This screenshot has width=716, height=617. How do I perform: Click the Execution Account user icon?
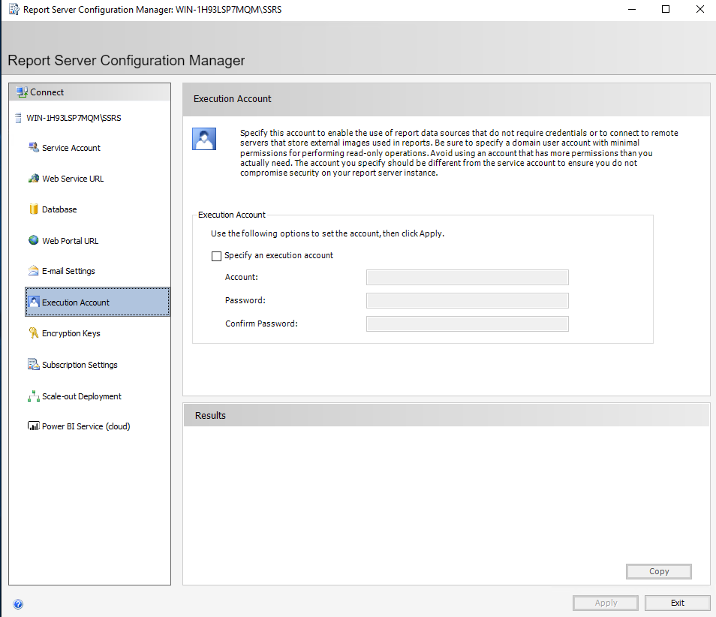point(203,138)
